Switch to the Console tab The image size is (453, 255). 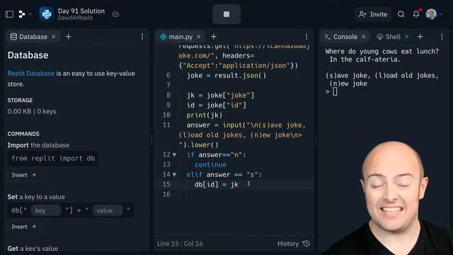pyautogui.click(x=345, y=37)
